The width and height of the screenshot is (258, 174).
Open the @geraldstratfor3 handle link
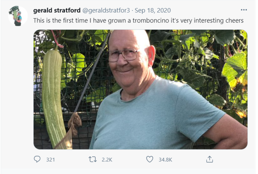106,10
